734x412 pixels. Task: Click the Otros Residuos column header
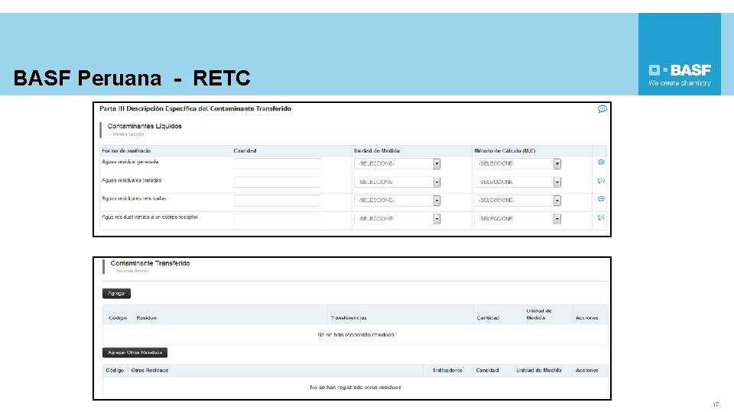(150, 371)
